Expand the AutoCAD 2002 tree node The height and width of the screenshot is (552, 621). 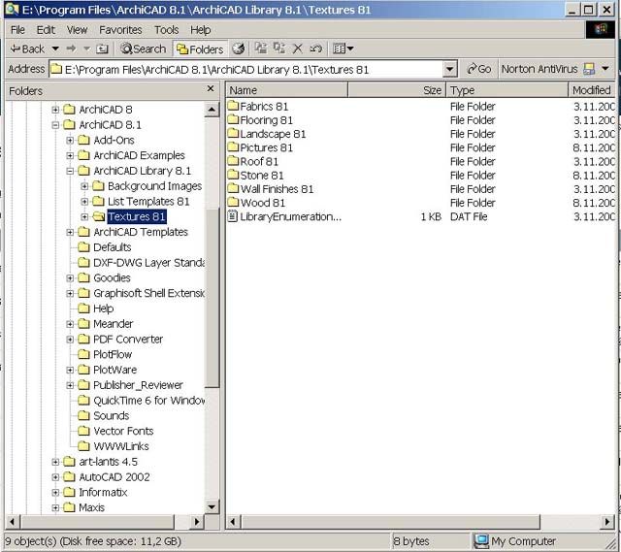click(x=55, y=477)
